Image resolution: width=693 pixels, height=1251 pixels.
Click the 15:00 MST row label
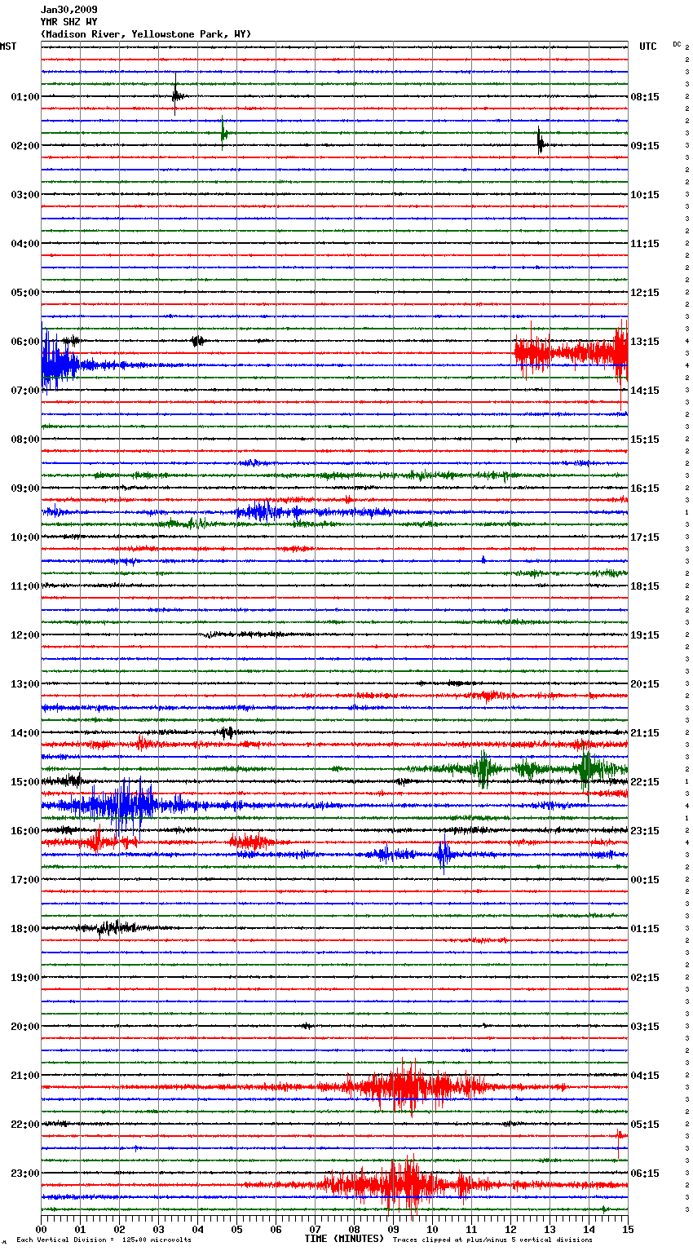click(25, 782)
